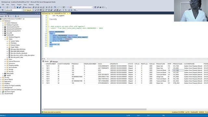208x117 pixels.
Task: Expand the Programmability folder node
Action: 5,65
